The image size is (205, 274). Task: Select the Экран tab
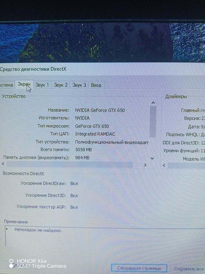24,85
